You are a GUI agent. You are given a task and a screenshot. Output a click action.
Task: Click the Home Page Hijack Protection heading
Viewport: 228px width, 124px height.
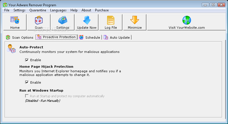coord(47,67)
